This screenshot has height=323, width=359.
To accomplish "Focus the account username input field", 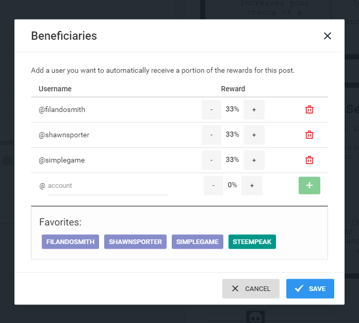I will pyautogui.click(x=108, y=186).
